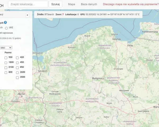
Task: Enable the 900 band checkbox
Action: click(x=6, y=58)
